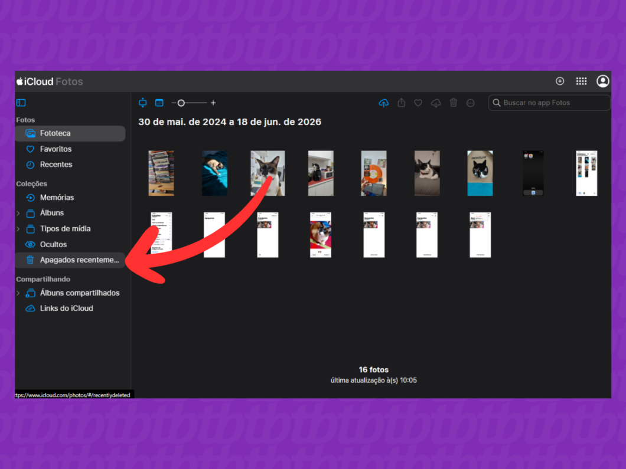The width and height of the screenshot is (626, 469).
Task: Open the dark phone home screen screenshot
Action: [533, 173]
